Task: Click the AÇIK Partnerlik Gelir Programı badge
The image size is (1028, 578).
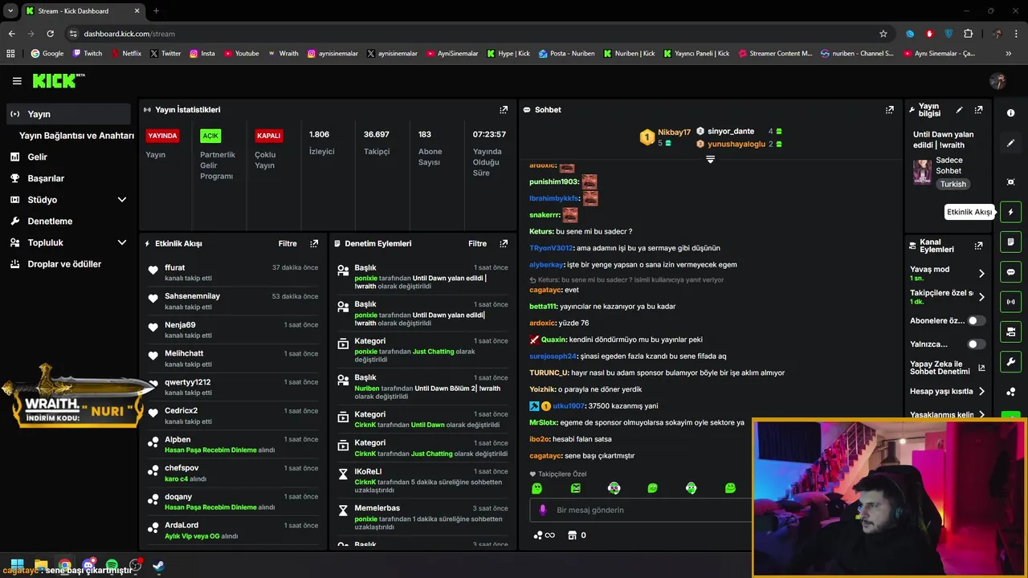Action: (210, 136)
